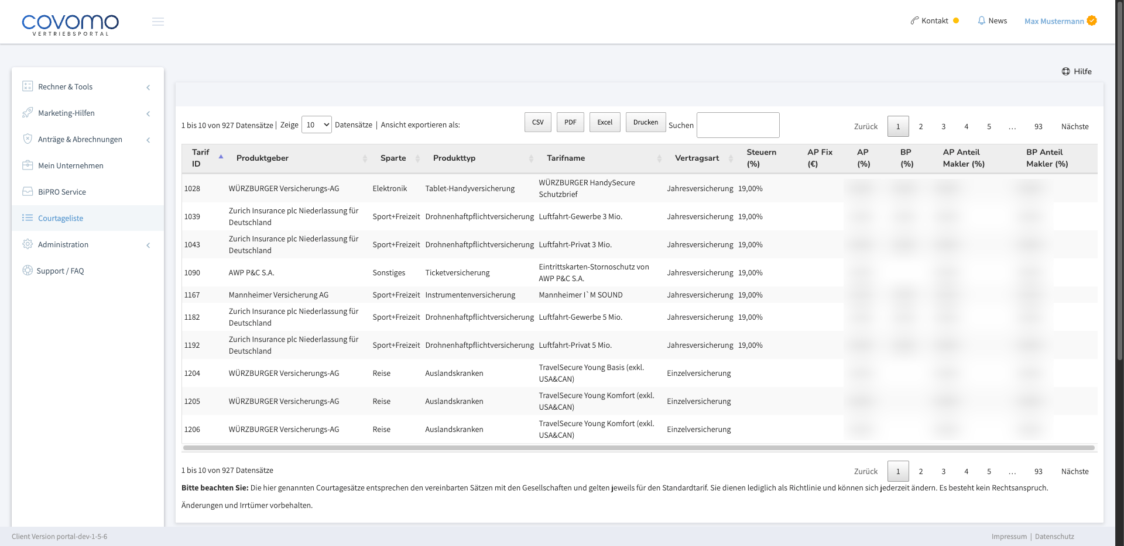Expand the Anträge & Abrechnungen submenu chevron
Screen dimensions: 1124x546
148,140
